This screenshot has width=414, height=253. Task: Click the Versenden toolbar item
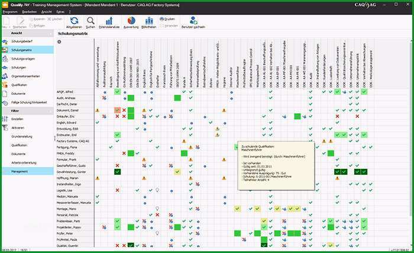pos(169,25)
